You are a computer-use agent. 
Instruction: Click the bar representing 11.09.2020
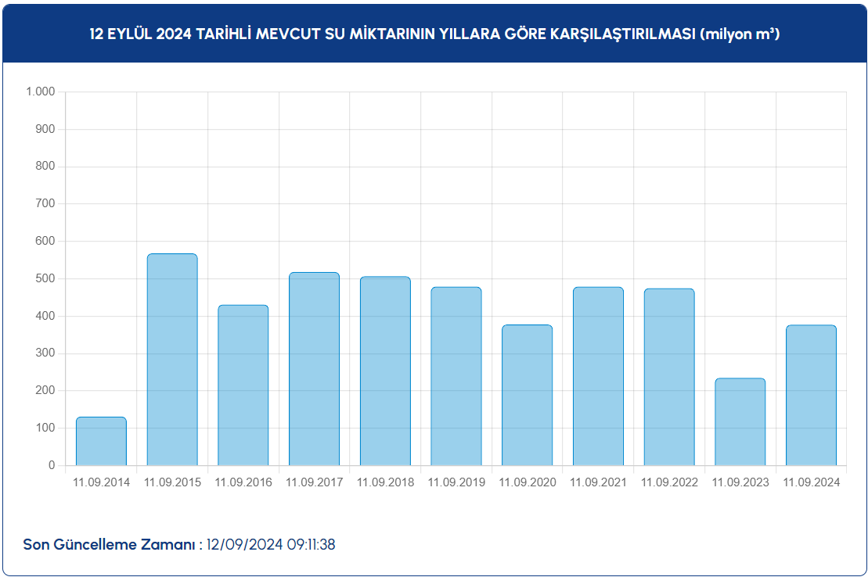[x=527, y=396]
